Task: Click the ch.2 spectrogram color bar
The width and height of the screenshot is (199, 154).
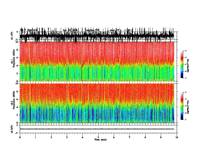Action: pos(182,106)
